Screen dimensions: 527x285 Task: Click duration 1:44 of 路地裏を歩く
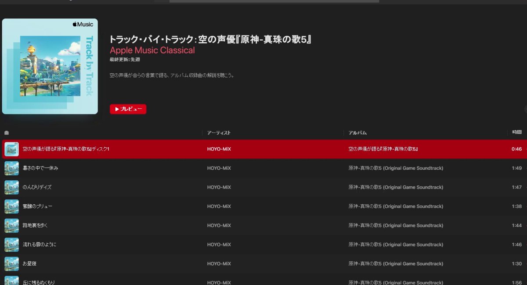517,225
